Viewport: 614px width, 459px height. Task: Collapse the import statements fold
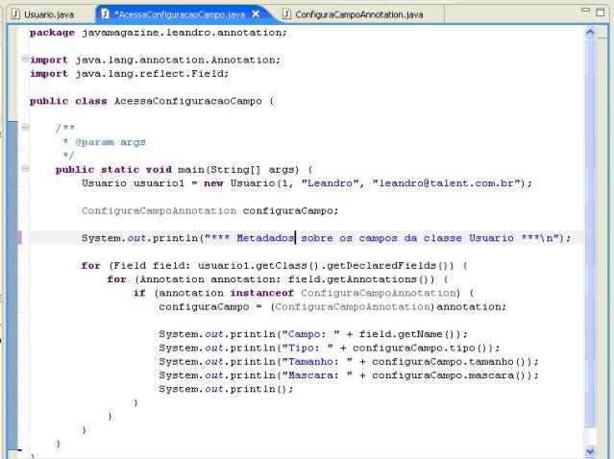click(23, 60)
